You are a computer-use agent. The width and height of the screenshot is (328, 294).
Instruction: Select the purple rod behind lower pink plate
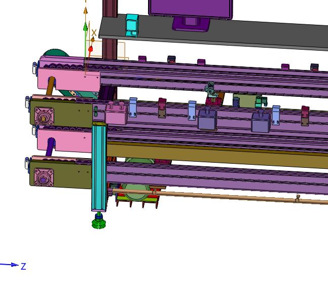click(50, 147)
